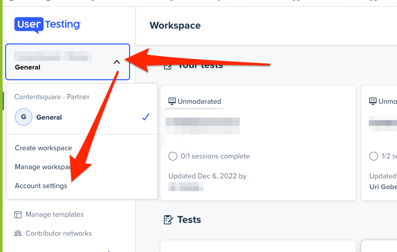This screenshot has width=397, height=252.
Task: Open Manage templates link
Action: pyautogui.click(x=55, y=214)
